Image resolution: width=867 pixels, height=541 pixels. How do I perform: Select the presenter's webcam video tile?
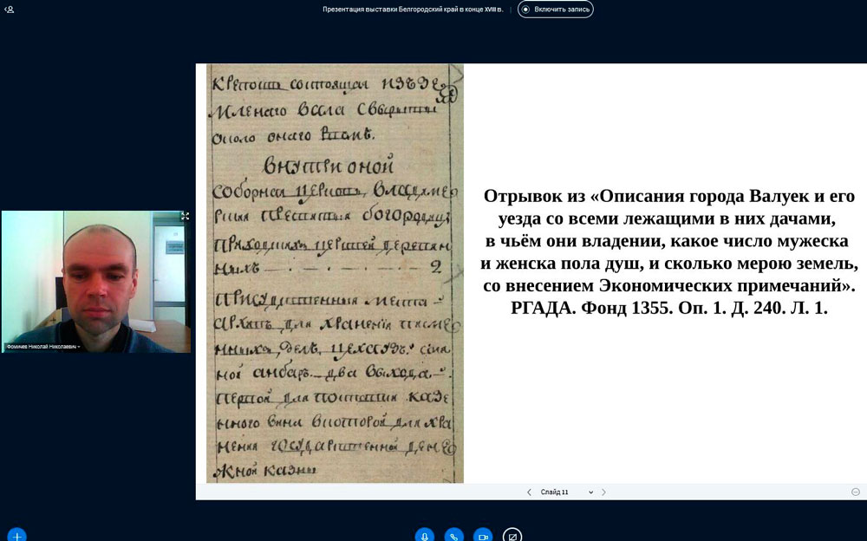(95, 277)
